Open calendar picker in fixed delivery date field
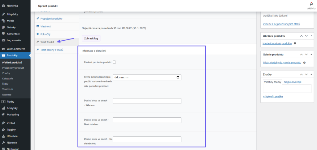This screenshot has width=317, height=150. (178, 77)
